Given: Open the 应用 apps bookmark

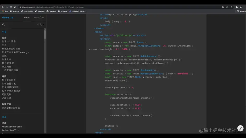Looking at the screenshot, I should coord(5,11).
